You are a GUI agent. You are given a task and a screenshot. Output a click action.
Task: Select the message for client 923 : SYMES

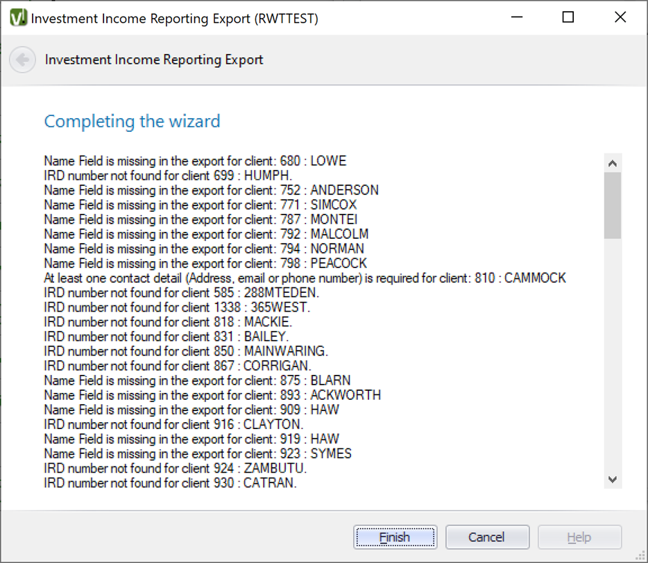[198, 454]
